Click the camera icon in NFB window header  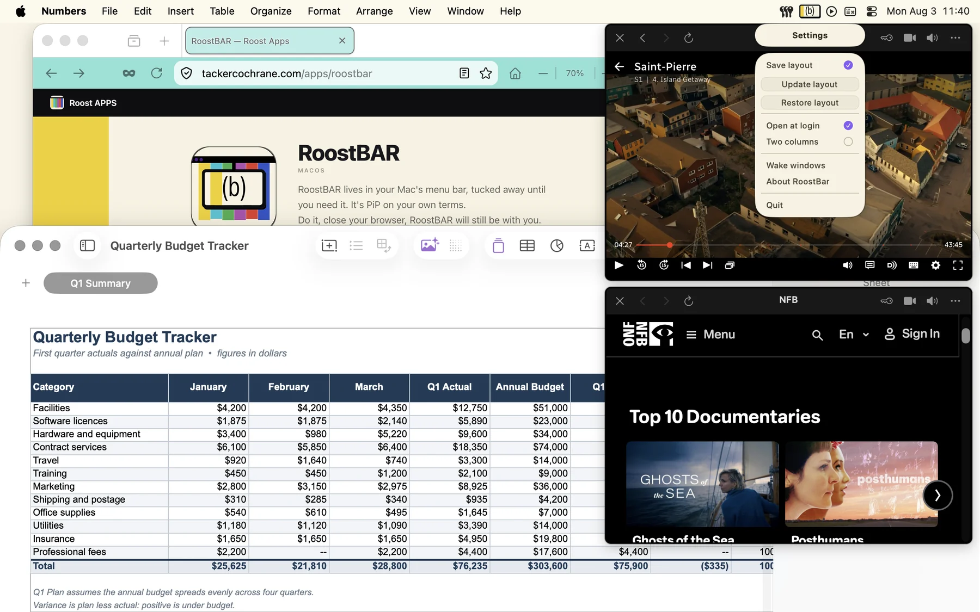click(910, 301)
